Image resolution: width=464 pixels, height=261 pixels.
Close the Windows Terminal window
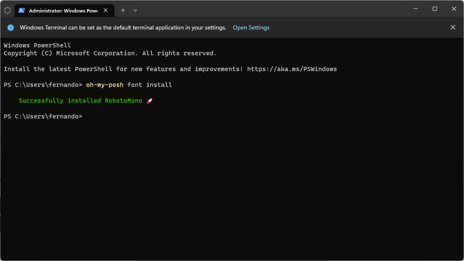pos(454,9)
